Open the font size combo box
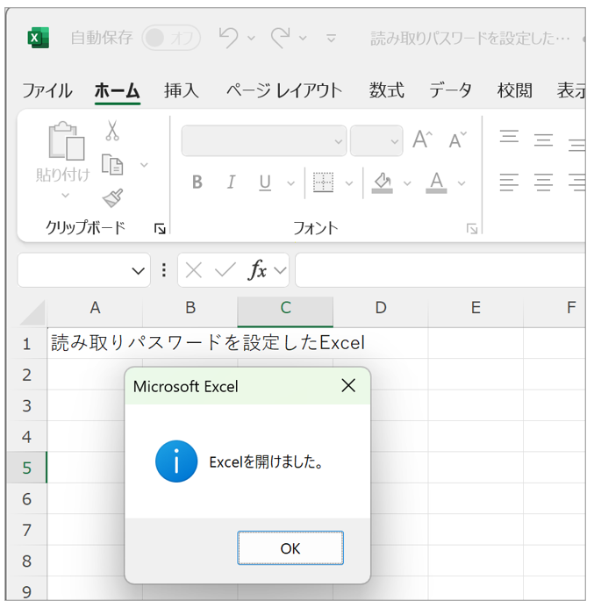This screenshot has width=594, height=608. tap(376, 140)
